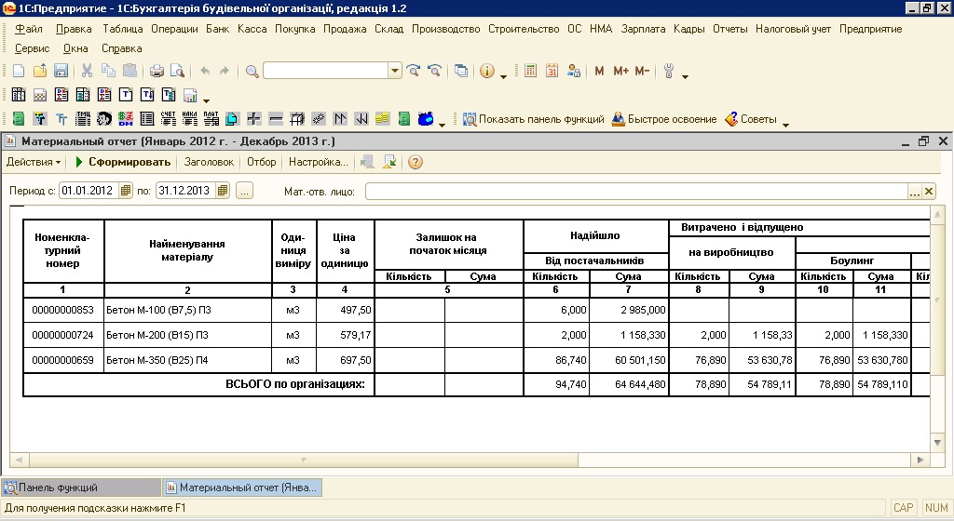Select the cell Бетон М-350 (В25) П4
The width and height of the screenshot is (954, 521).
point(188,360)
